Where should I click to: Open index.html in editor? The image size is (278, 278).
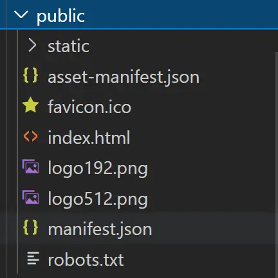tap(89, 137)
